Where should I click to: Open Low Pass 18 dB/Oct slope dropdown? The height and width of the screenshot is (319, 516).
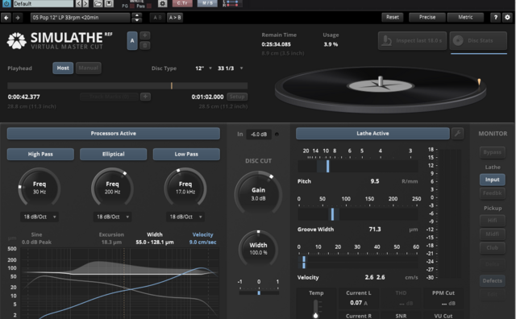[x=185, y=217]
